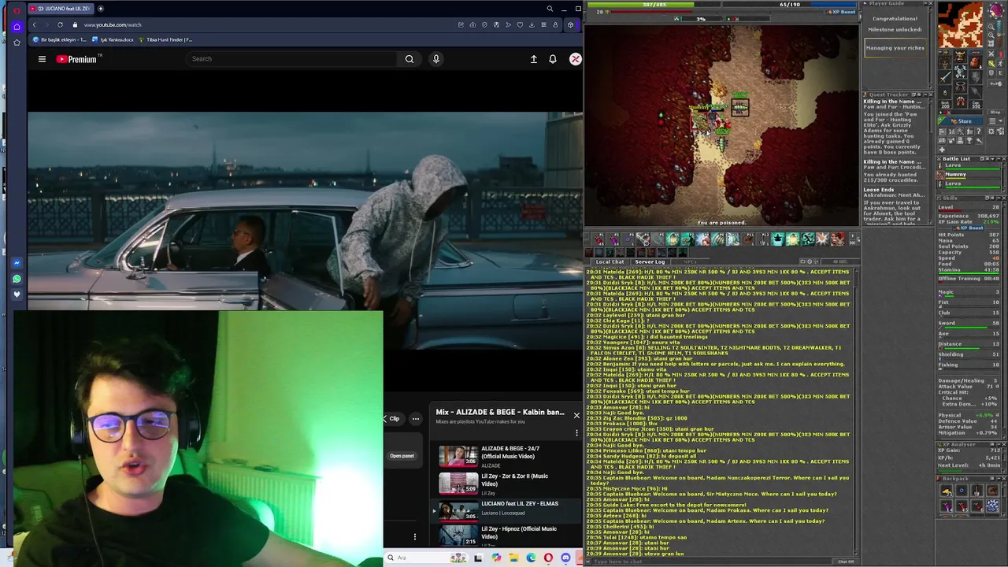Click the Stop button in Tibia
The height and width of the screenshot is (567, 1008).
coord(996,112)
